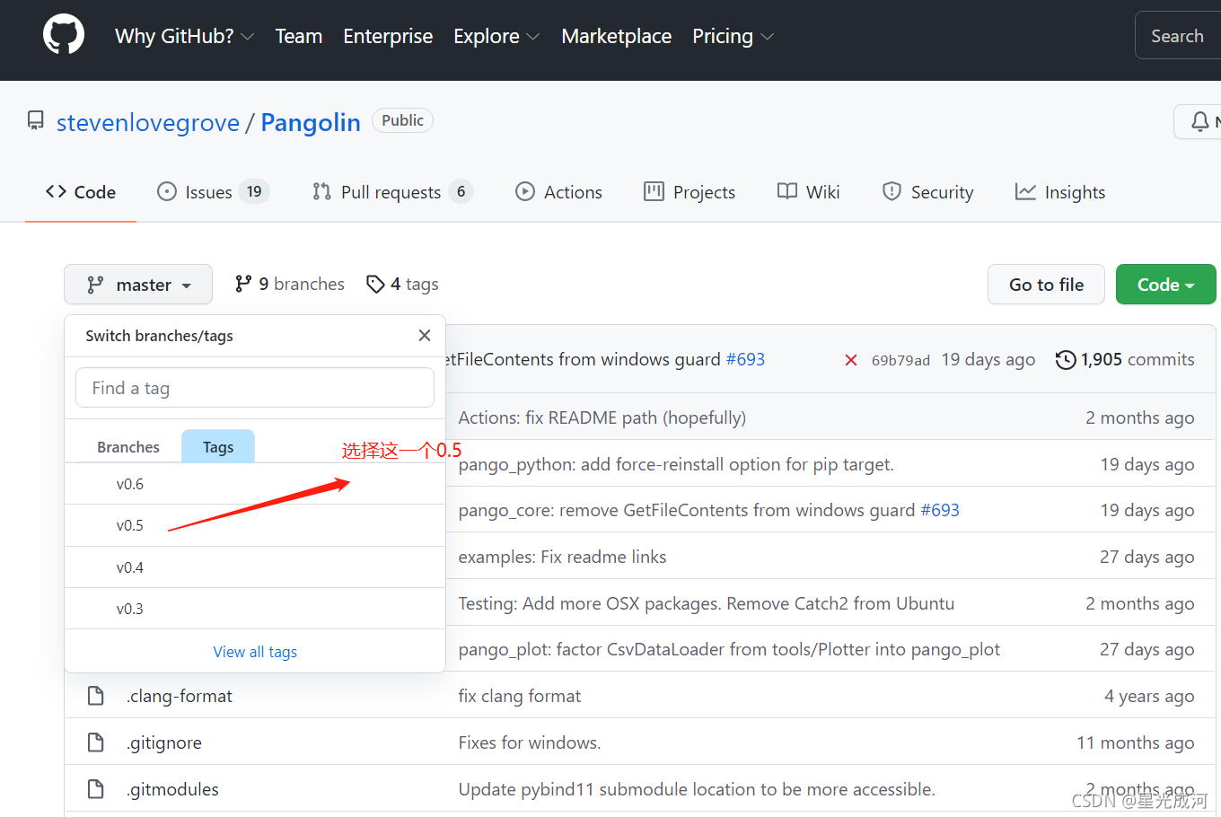Screen dimensions: 1221x817
Task: Expand the Pricing navigation dropdown
Action: (x=733, y=36)
